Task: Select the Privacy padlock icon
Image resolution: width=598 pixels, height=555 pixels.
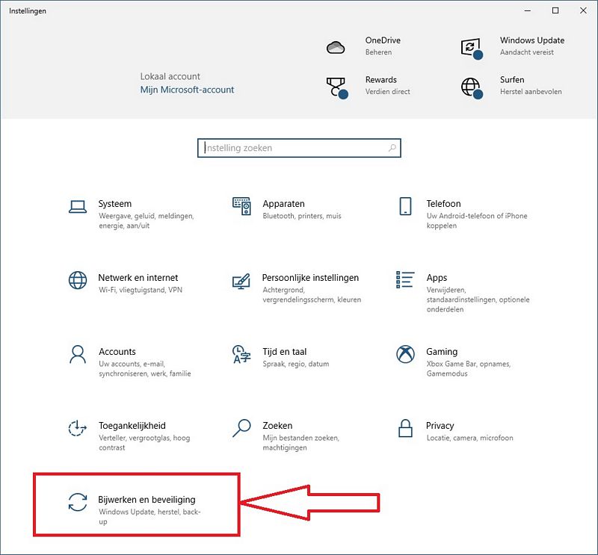Action: 405,428
